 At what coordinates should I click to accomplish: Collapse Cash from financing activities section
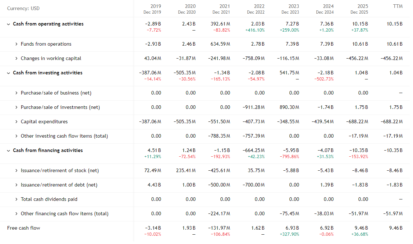tap(9, 151)
